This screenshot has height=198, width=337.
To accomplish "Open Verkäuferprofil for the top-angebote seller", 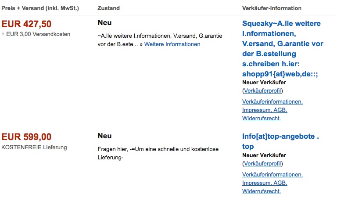I will [262, 164].
